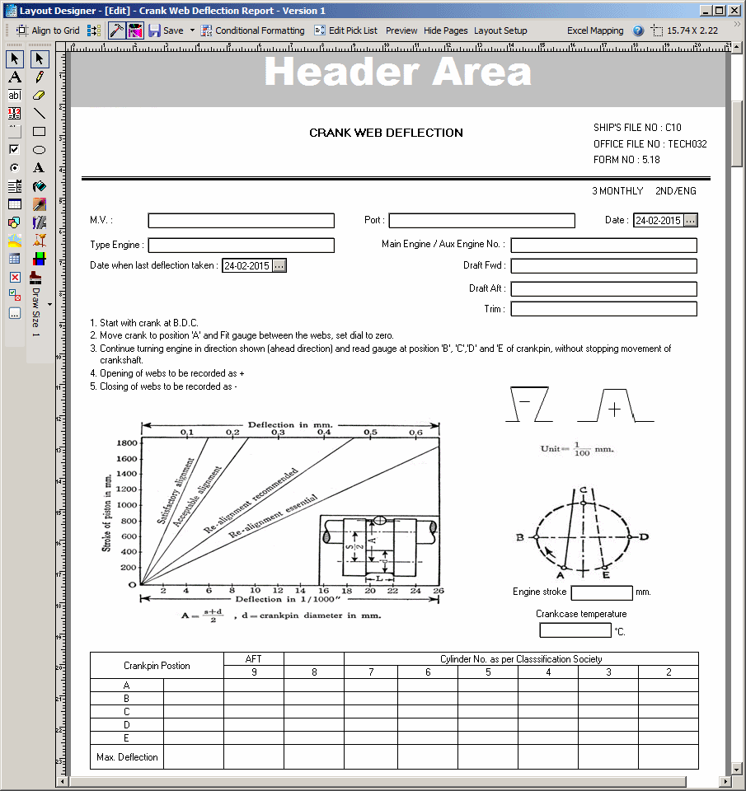Viewport: 746px width, 791px height.
Task: Open the Draw Size dropdown arrow
Action: click(49, 304)
